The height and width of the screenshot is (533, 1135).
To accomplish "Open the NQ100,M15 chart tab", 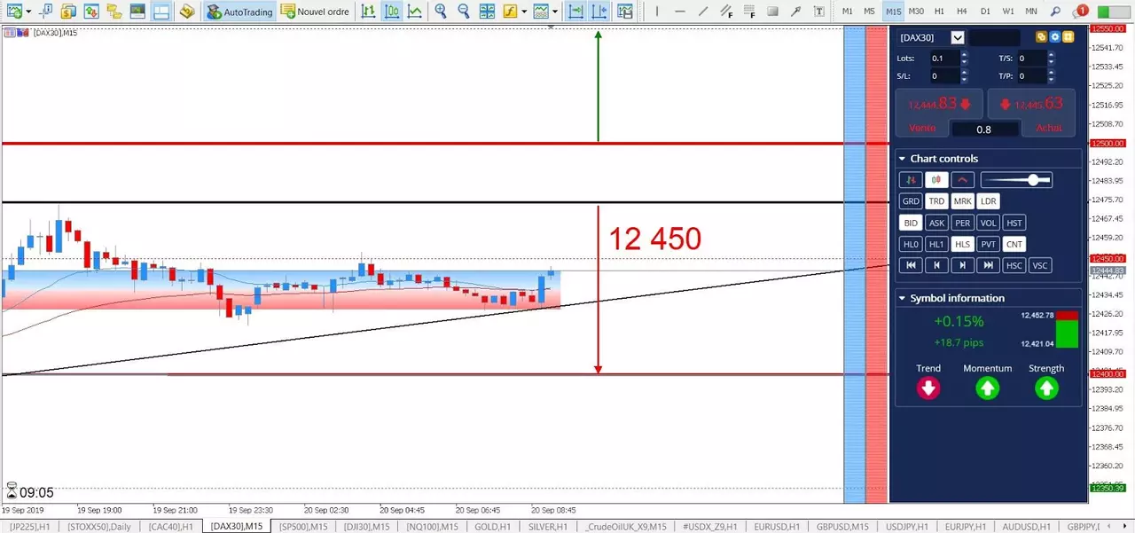I will click(x=433, y=527).
